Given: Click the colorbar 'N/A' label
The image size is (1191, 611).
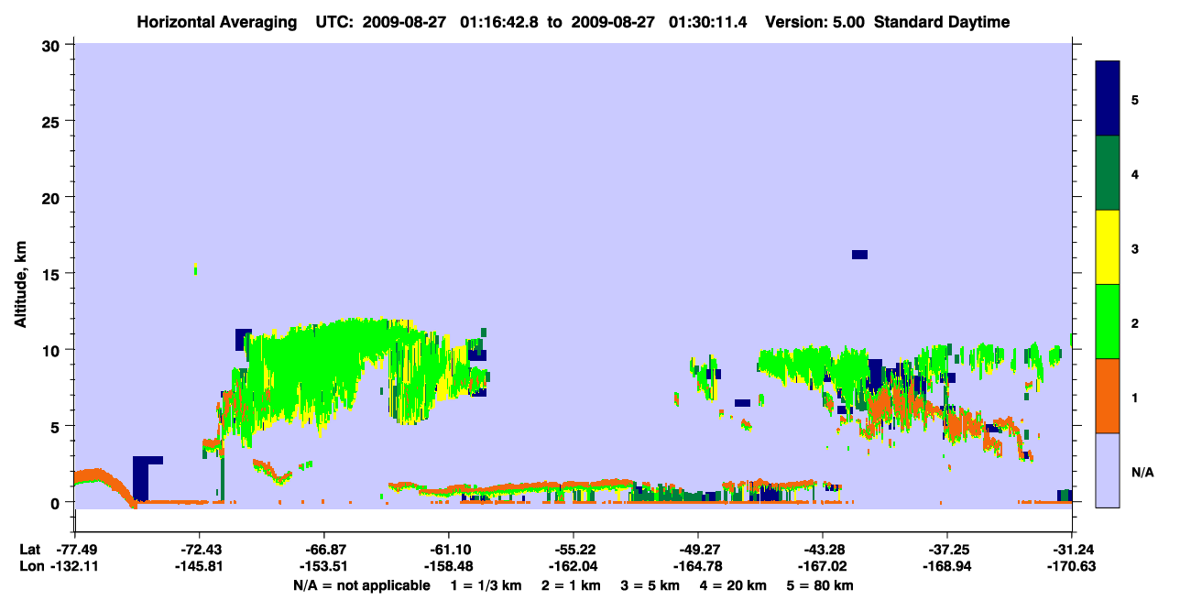Looking at the screenshot, I should (1142, 473).
